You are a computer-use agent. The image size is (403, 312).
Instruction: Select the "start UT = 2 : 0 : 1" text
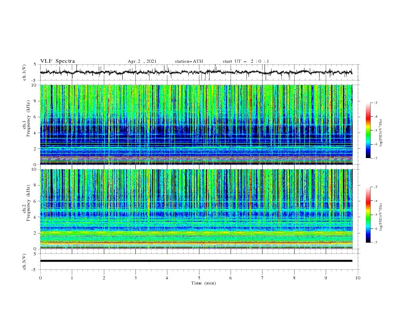(x=246, y=61)
